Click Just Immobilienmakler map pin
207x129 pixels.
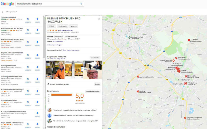(x=138, y=77)
